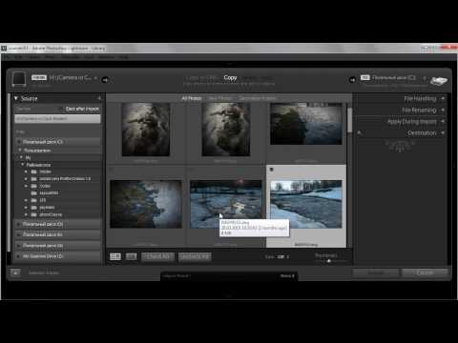Toggle checkbox on bottom-left photo thumbnail
458x343 pixels.
click(112, 170)
